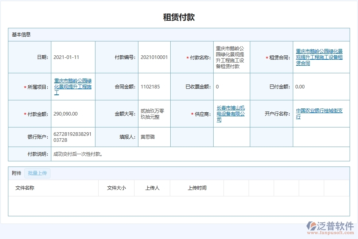Click the 批量上传 batch upload button

[37, 173]
